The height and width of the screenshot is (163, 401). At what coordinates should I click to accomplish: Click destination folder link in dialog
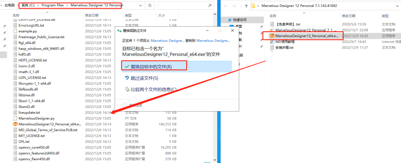[213, 40]
